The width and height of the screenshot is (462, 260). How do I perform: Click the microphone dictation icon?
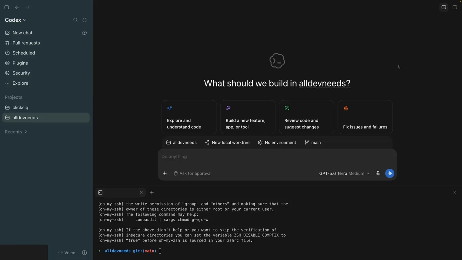coord(378,173)
